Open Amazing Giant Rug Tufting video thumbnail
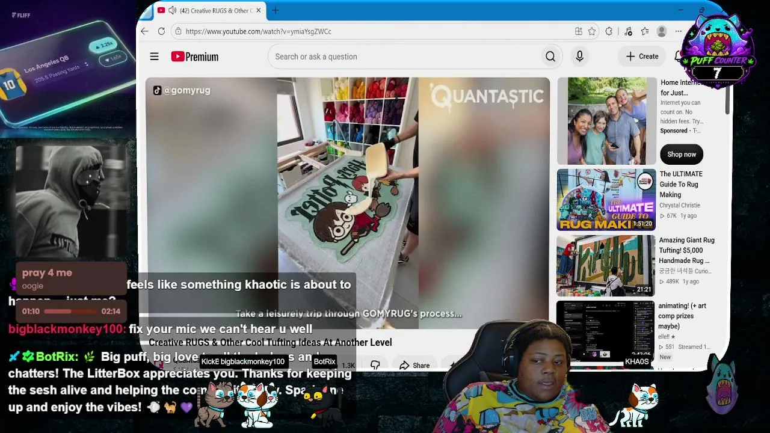The width and height of the screenshot is (770, 433). pyautogui.click(x=606, y=265)
